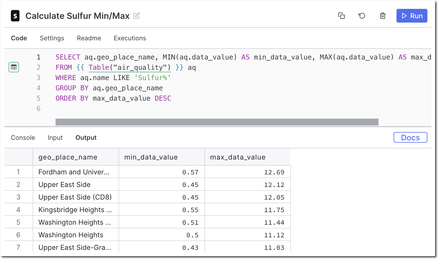Select output row number 1
This screenshot has width=438, height=259.
(x=18, y=172)
